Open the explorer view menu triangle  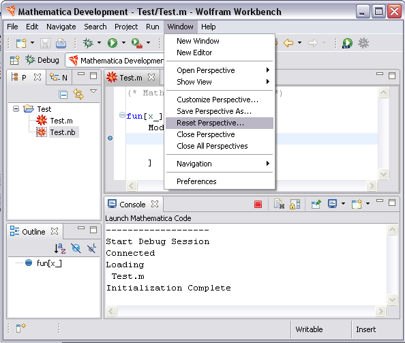tap(93, 91)
